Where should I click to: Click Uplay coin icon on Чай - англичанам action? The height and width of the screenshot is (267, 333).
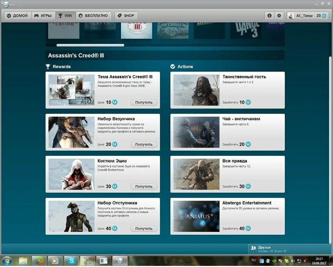(x=248, y=144)
